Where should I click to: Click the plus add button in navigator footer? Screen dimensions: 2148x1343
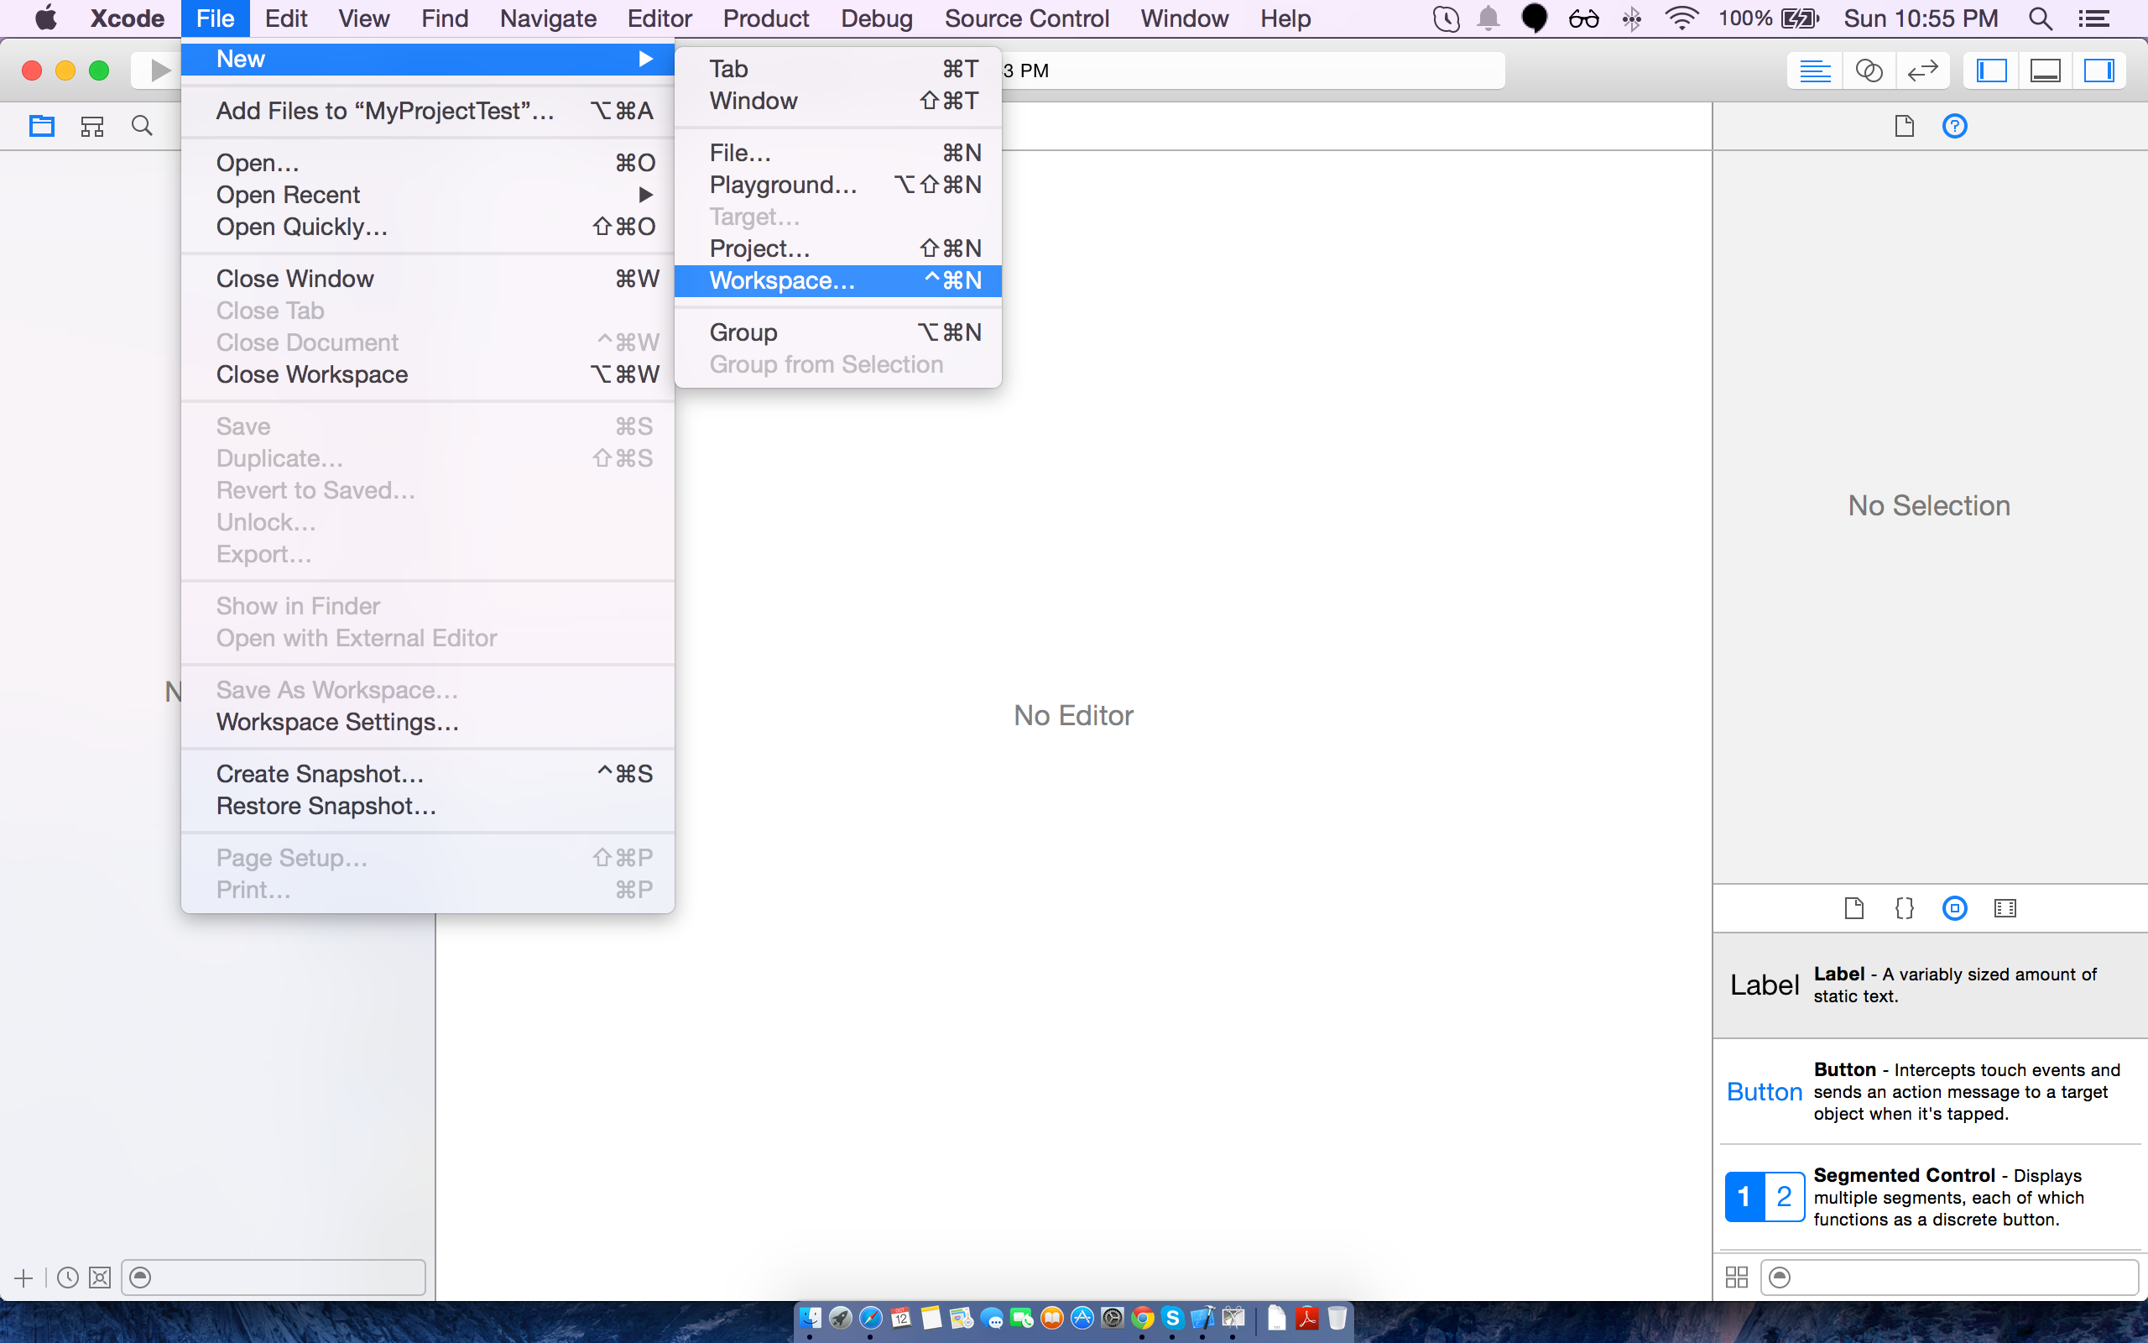tap(24, 1278)
